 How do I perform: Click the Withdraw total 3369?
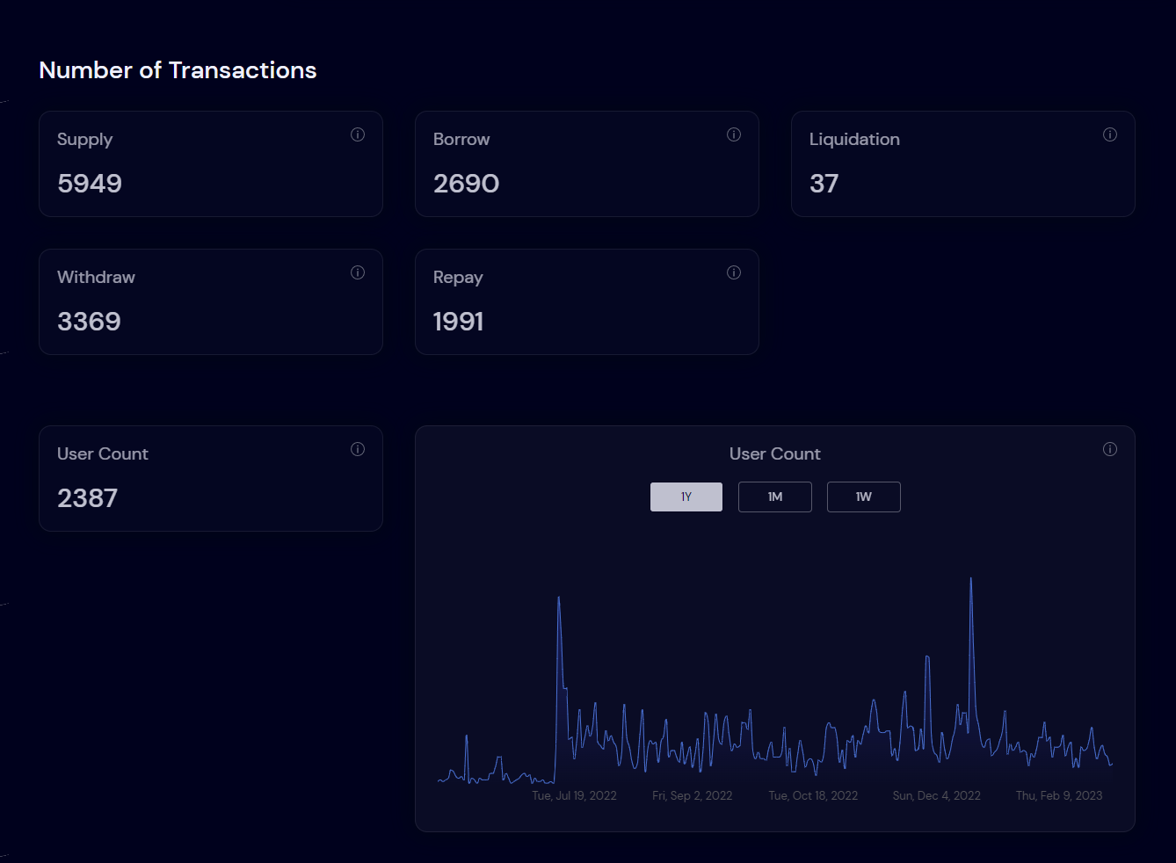coord(89,322)
